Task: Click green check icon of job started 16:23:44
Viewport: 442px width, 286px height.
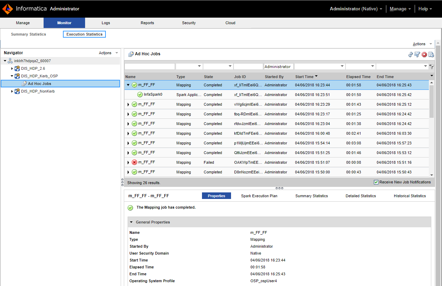Action: point(135,85)
